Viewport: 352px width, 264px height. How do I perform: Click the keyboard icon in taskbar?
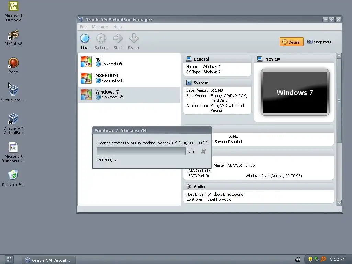[x=297, y=260]
